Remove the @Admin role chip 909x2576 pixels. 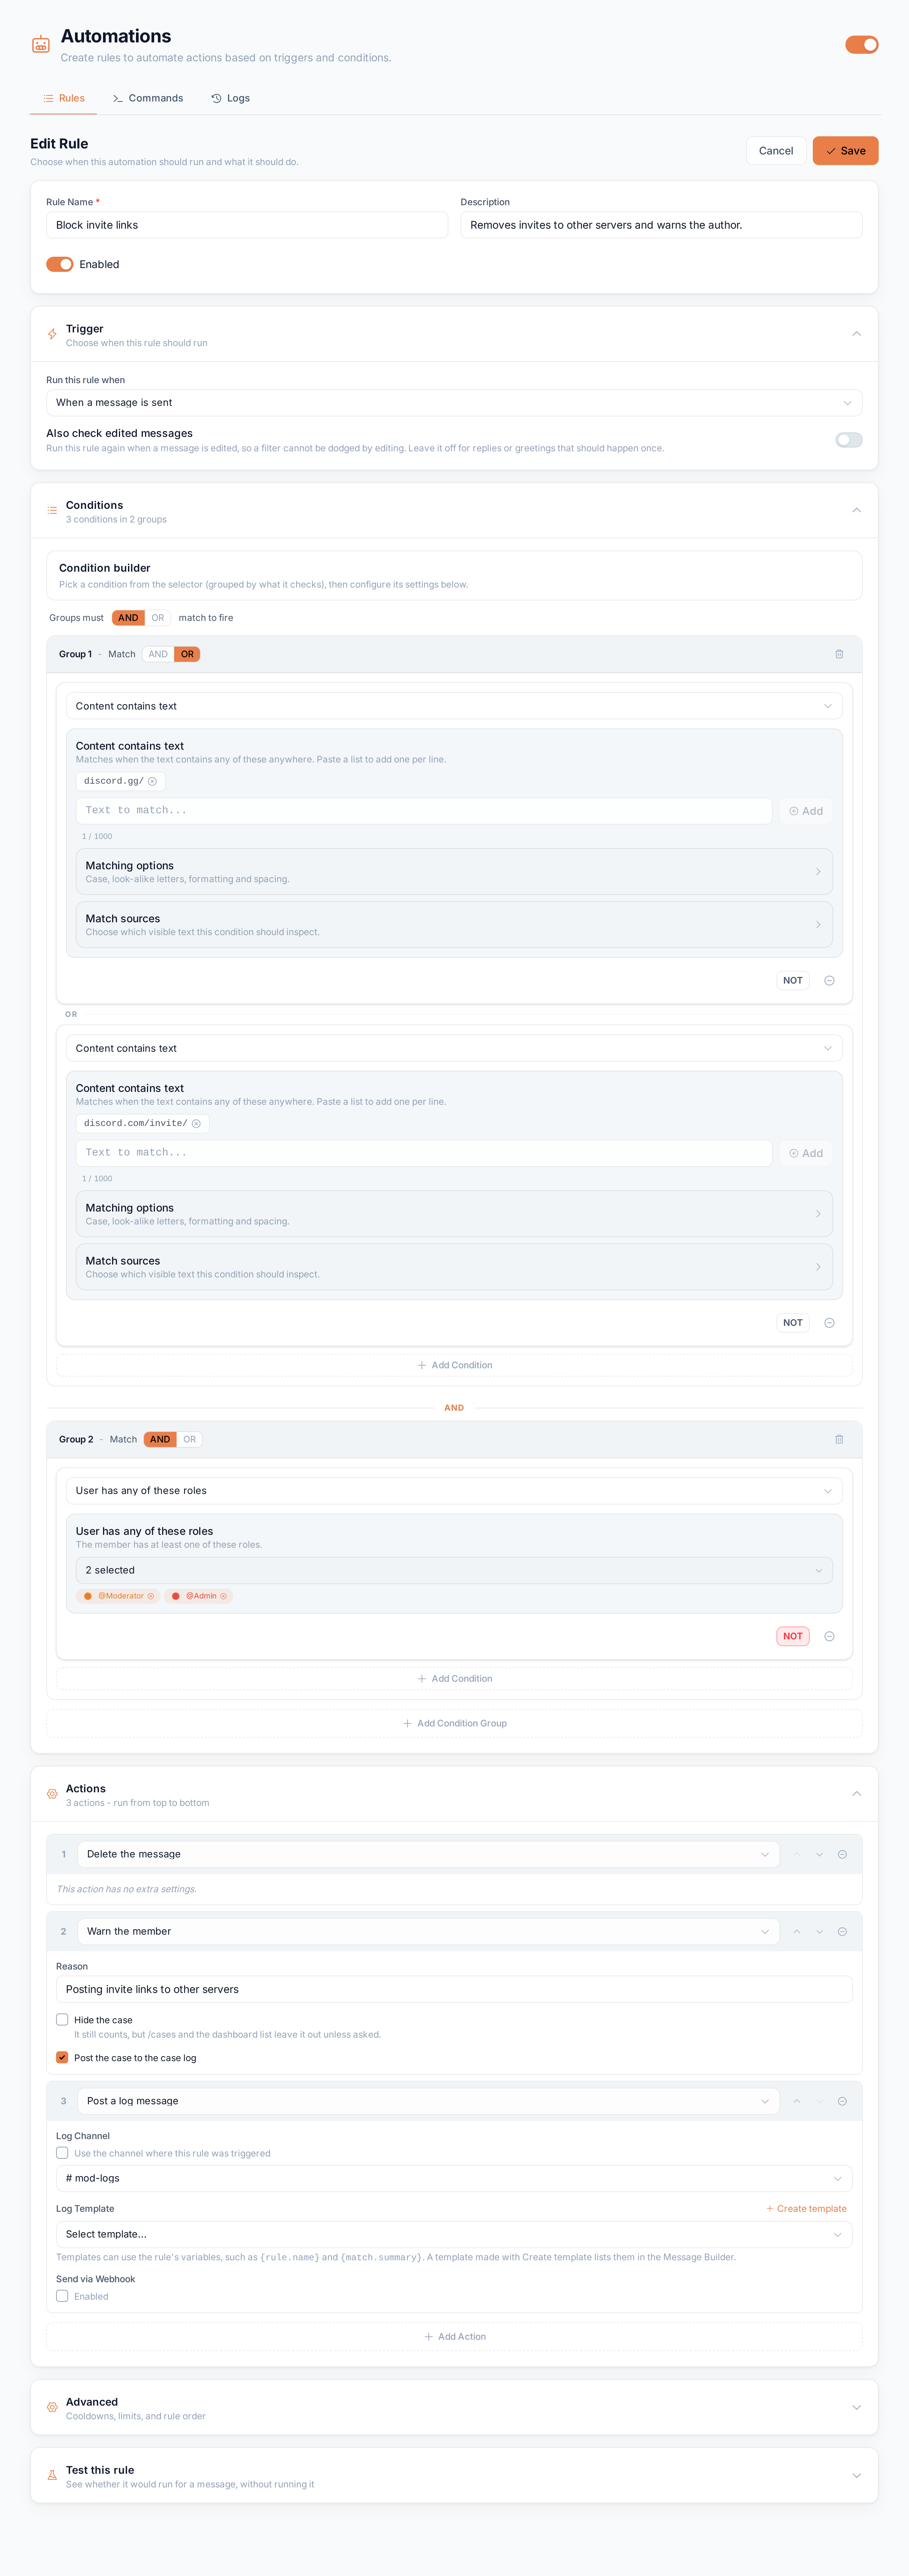pos(223,1596)
